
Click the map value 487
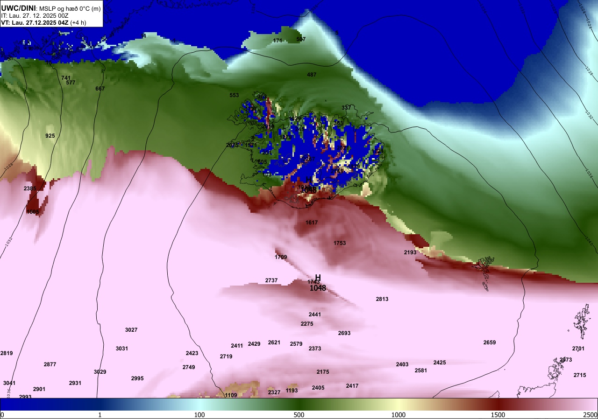click(312, 75)
